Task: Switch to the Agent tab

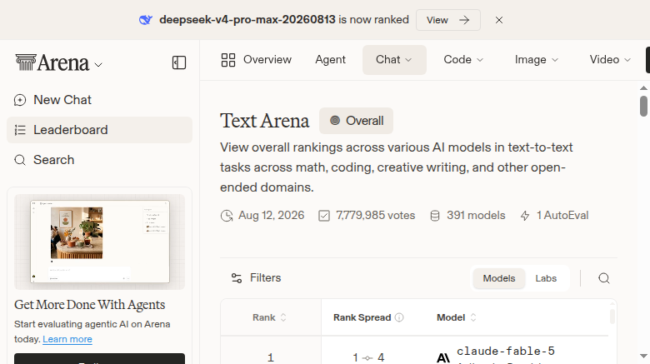Action: (x=330, y=60)
